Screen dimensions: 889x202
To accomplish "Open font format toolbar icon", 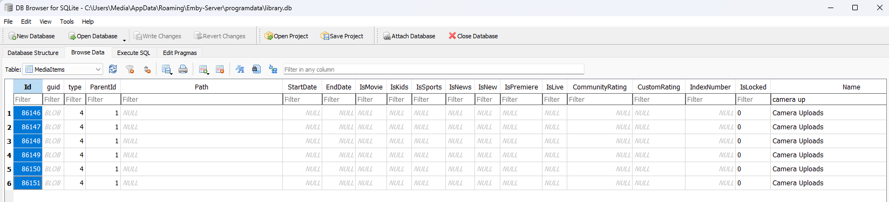I will click(240, 69).
